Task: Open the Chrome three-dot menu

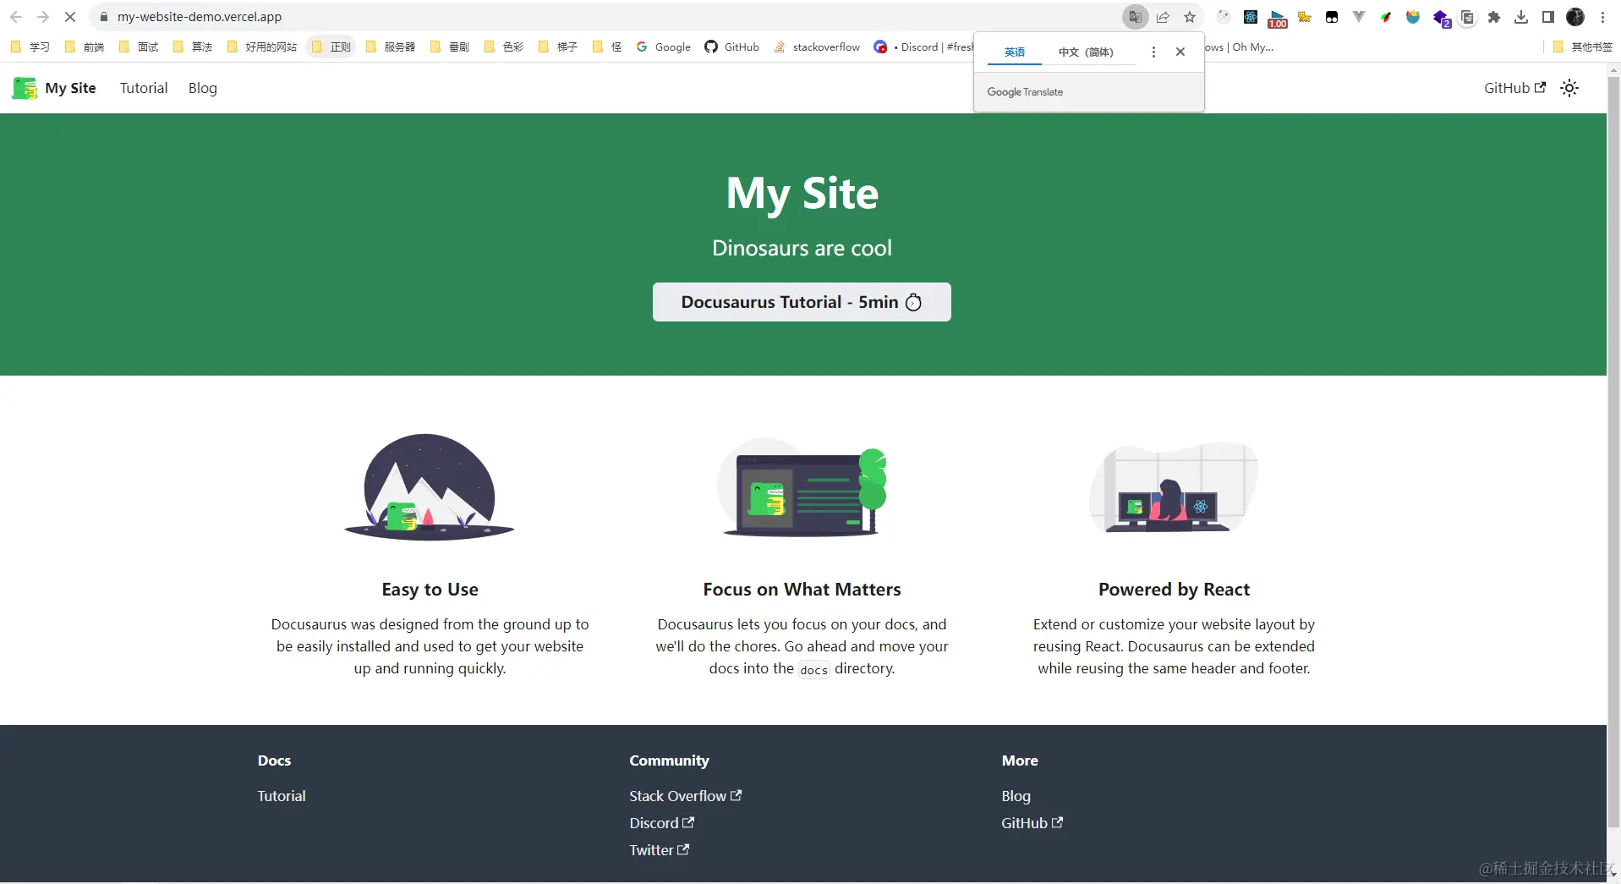Action: (x=1602, y=17)
